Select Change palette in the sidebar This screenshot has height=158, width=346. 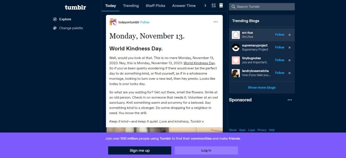point(71,28)
